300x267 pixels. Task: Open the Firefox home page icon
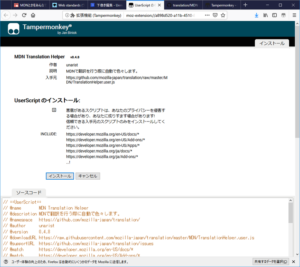coord(33,15)
